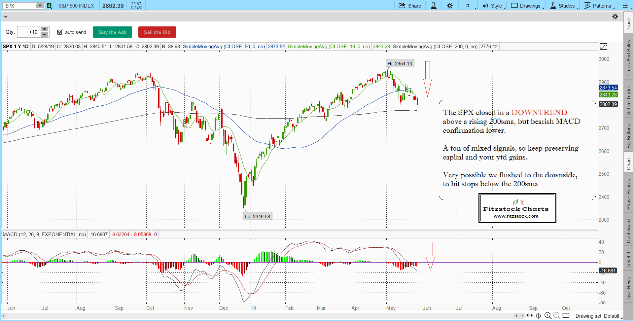Viewport: 634px width, 321px height.
Task: Open Active Trader settings gear
Action: [615, 17]
